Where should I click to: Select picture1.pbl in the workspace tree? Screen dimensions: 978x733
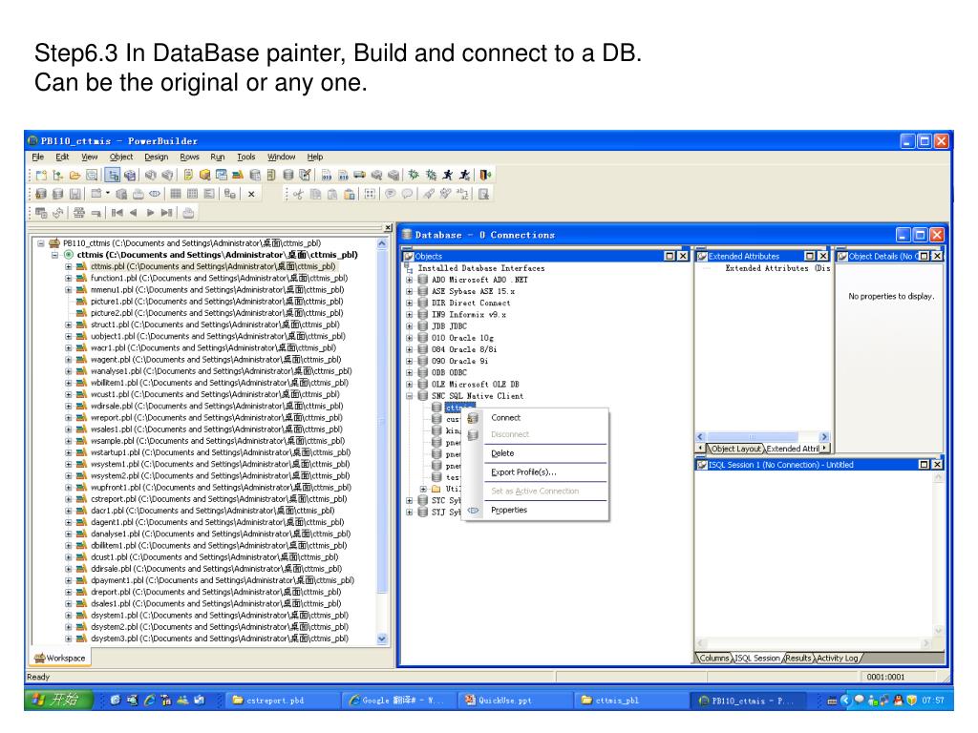click(x=217, y=302)
